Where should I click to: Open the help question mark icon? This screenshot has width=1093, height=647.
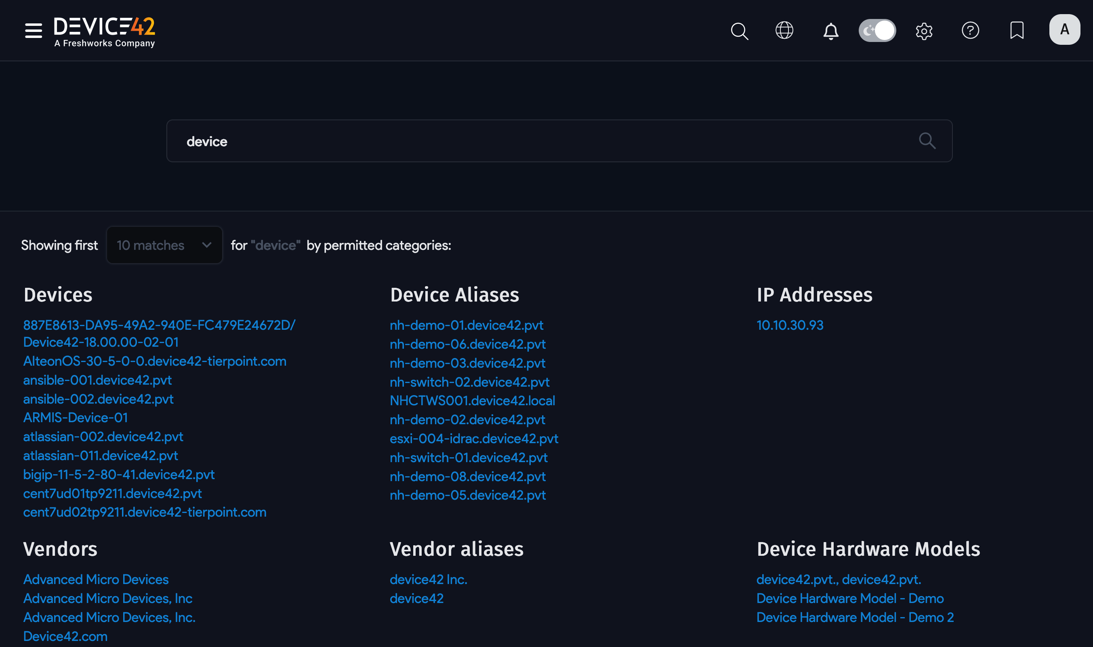tap(970, 30)
